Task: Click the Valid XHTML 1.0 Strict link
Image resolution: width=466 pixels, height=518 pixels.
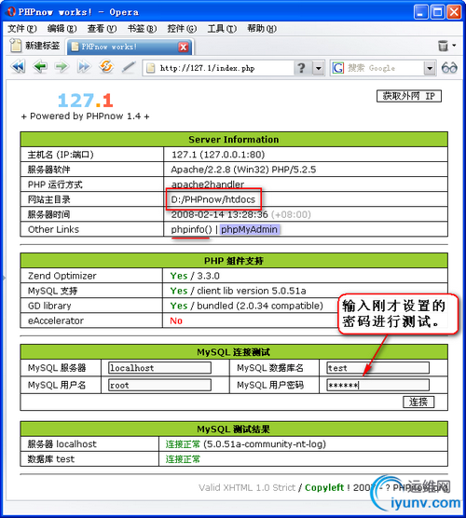Action: (247, 487)
